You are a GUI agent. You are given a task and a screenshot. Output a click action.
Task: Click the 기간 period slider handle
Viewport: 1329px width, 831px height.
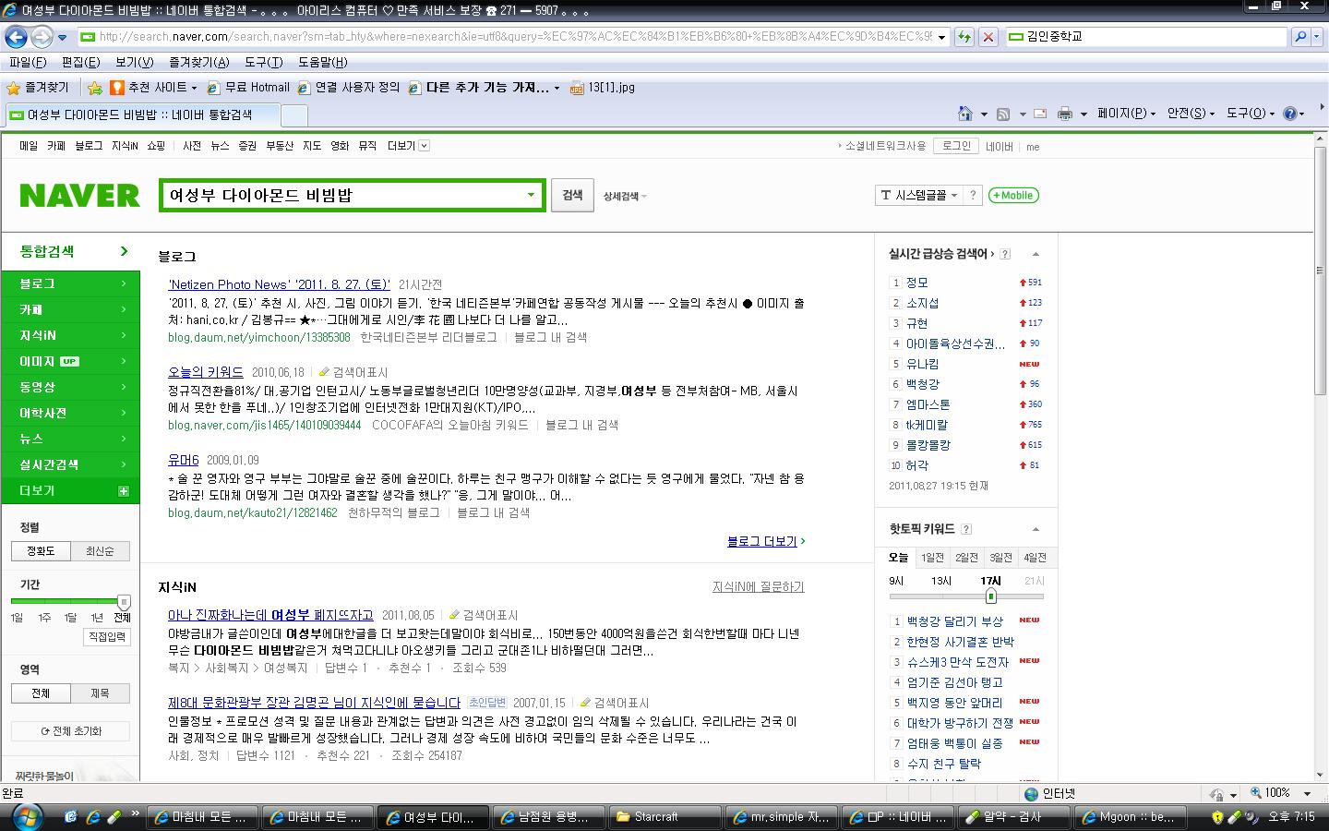click(124, 602)
